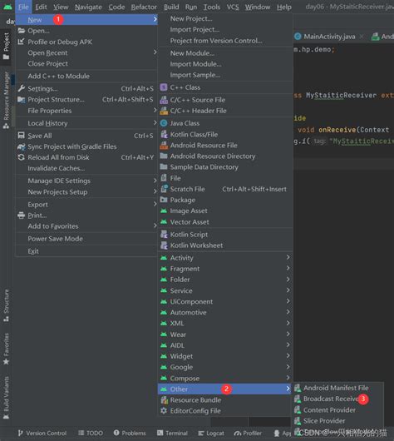Show the Logcat panel
This screenshot has width=394, height=441.
coord(211,434)
